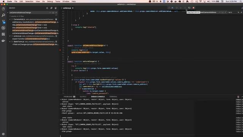This screenshot has width=243, height=137.
Task: Open the File menu
Action: [x=16, y=2]
